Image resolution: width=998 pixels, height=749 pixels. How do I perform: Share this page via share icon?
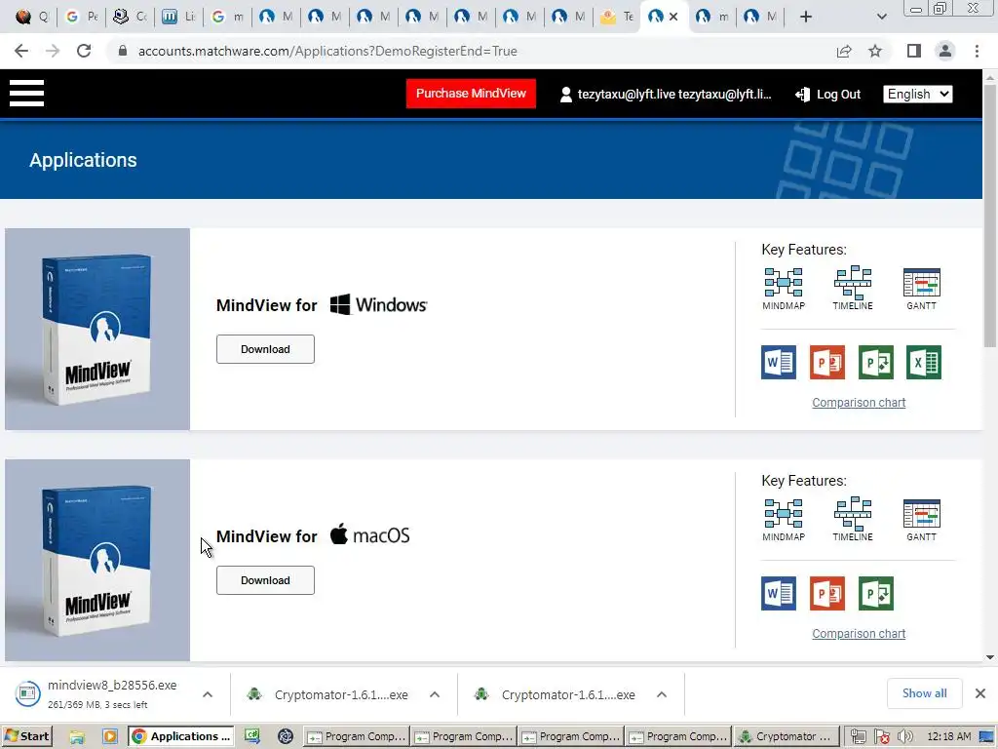(844, 51)
